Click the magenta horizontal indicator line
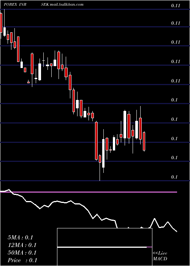 pyautogui.click(x=89, y=192)
